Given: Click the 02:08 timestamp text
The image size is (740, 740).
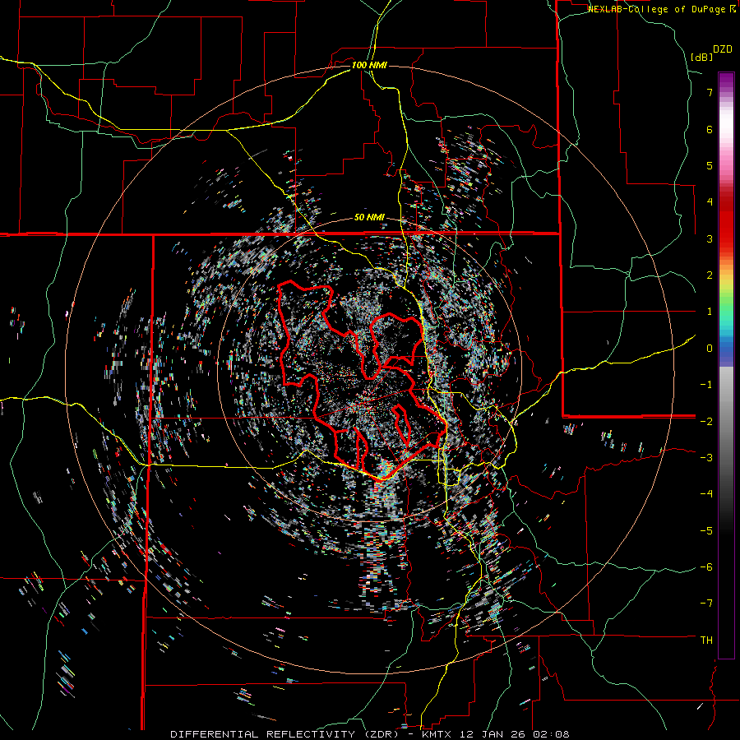Looking at the screenshot, I should pyautogui.click(x=551, y=734).
